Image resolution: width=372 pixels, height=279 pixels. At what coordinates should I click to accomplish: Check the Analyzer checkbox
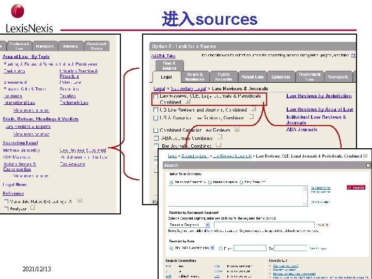6,209
